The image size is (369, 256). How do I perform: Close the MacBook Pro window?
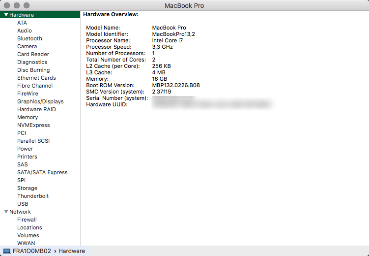7,5
